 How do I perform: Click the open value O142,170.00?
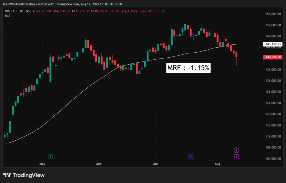42,11
